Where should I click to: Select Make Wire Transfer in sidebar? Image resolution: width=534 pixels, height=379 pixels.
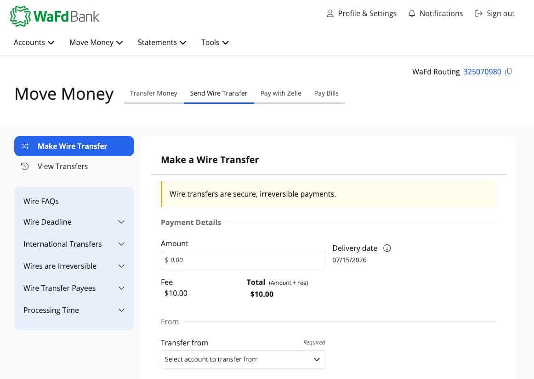[x=74, y=146]
